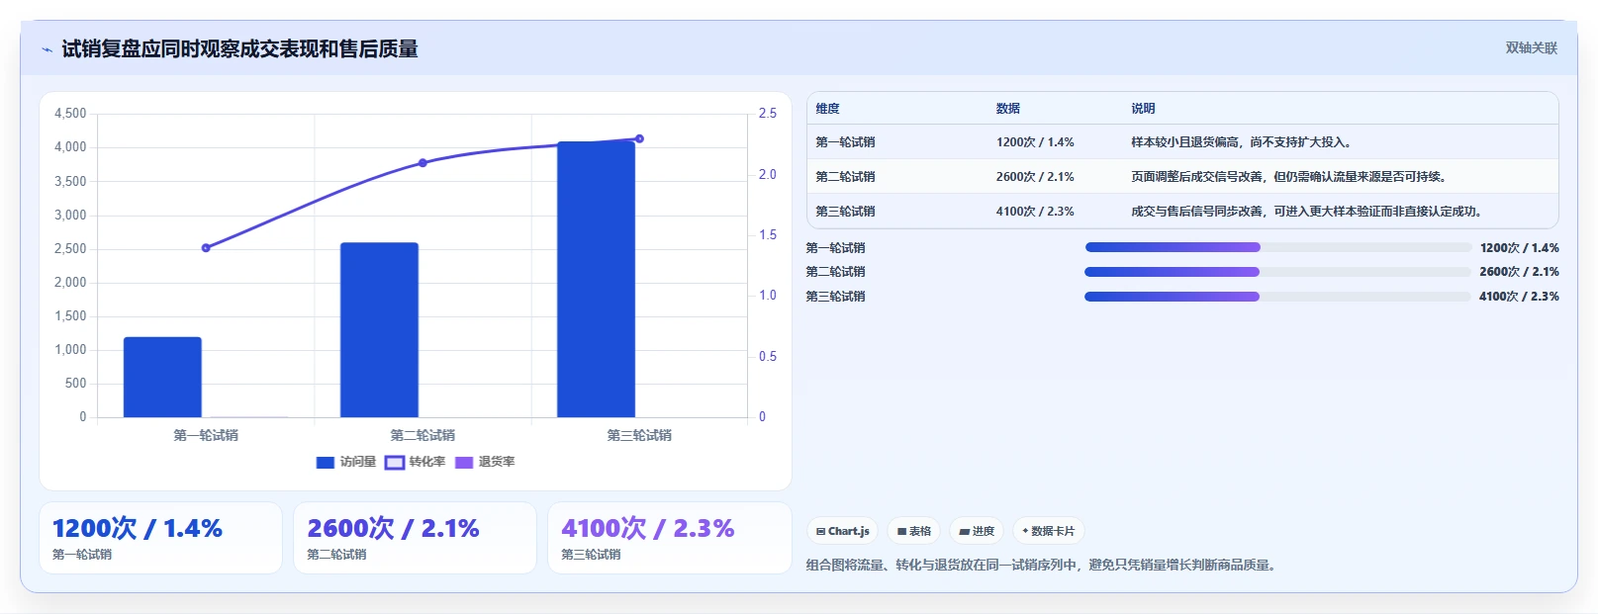1598x614 pixels.
Task: Click the 第二轮试销 progress bar
Action: click(1277, 272)
